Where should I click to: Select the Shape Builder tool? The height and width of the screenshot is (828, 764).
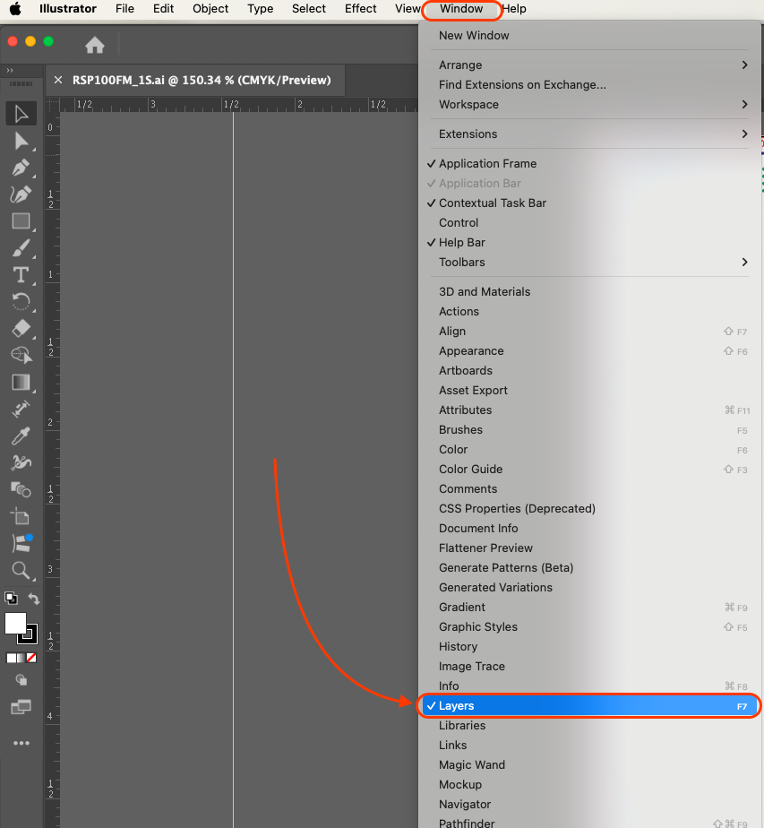(x=21, y=356)
